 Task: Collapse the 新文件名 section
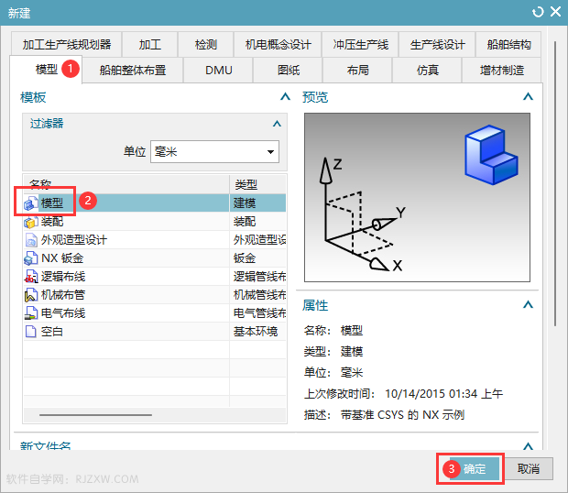tap(528, 445)
